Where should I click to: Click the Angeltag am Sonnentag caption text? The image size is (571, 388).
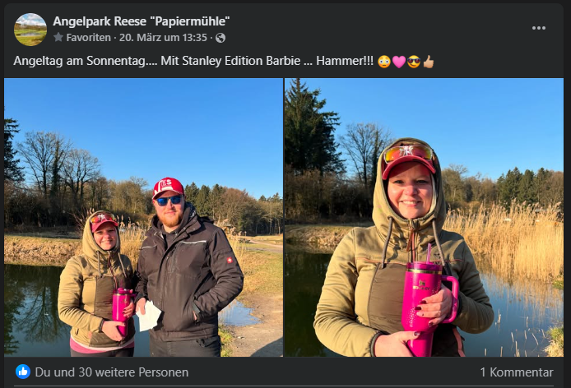[86, 61]
